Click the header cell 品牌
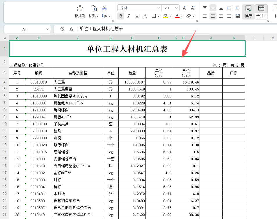 coord(211,73)
